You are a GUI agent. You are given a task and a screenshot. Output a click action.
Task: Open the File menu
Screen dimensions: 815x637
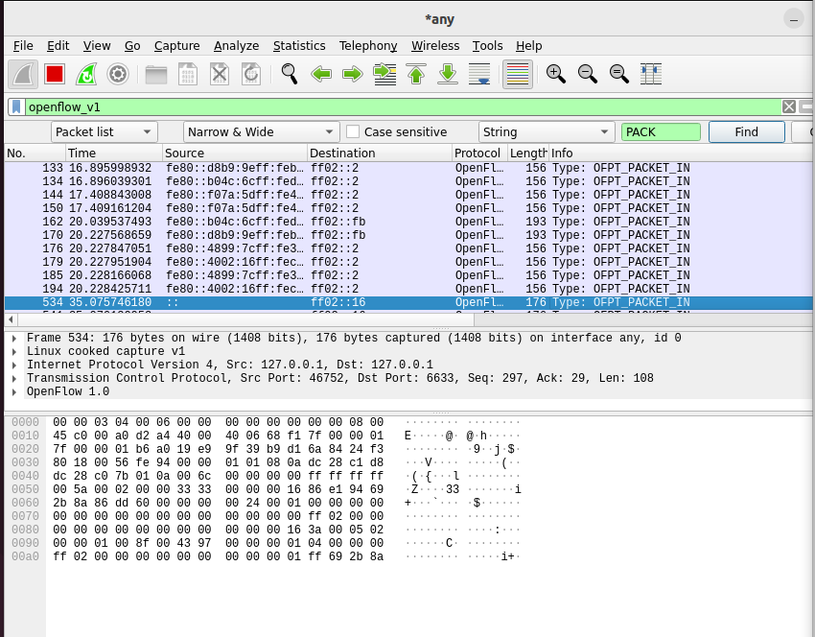23,46
